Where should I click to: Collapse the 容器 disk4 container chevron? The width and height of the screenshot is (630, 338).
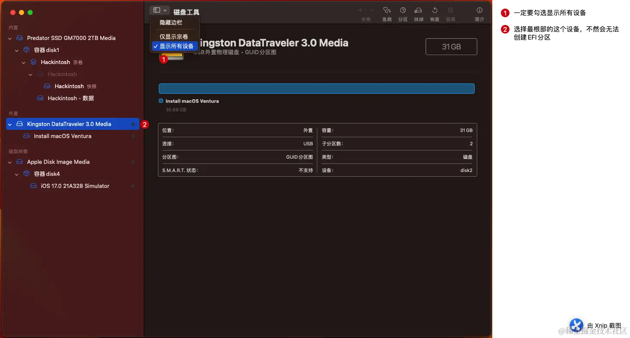[17, 174]
